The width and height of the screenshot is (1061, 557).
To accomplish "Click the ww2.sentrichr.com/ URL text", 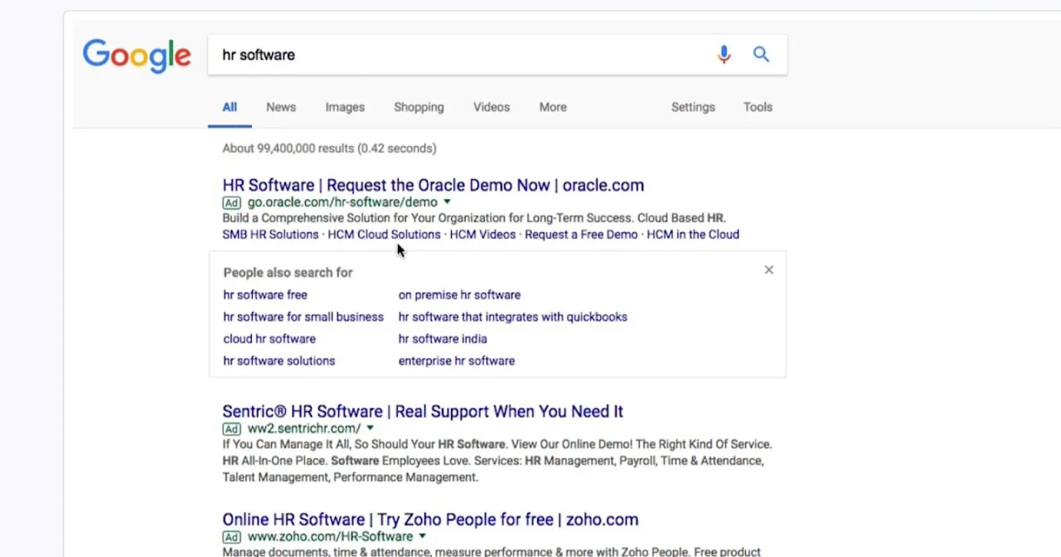I will [x=304, y=429].
